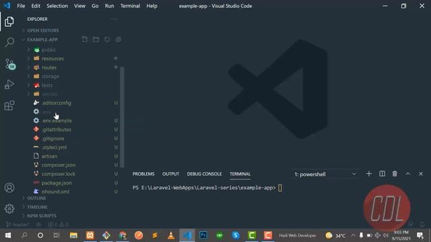Open the Run and Debug view

pyautogui.click(x=9, y=85)
